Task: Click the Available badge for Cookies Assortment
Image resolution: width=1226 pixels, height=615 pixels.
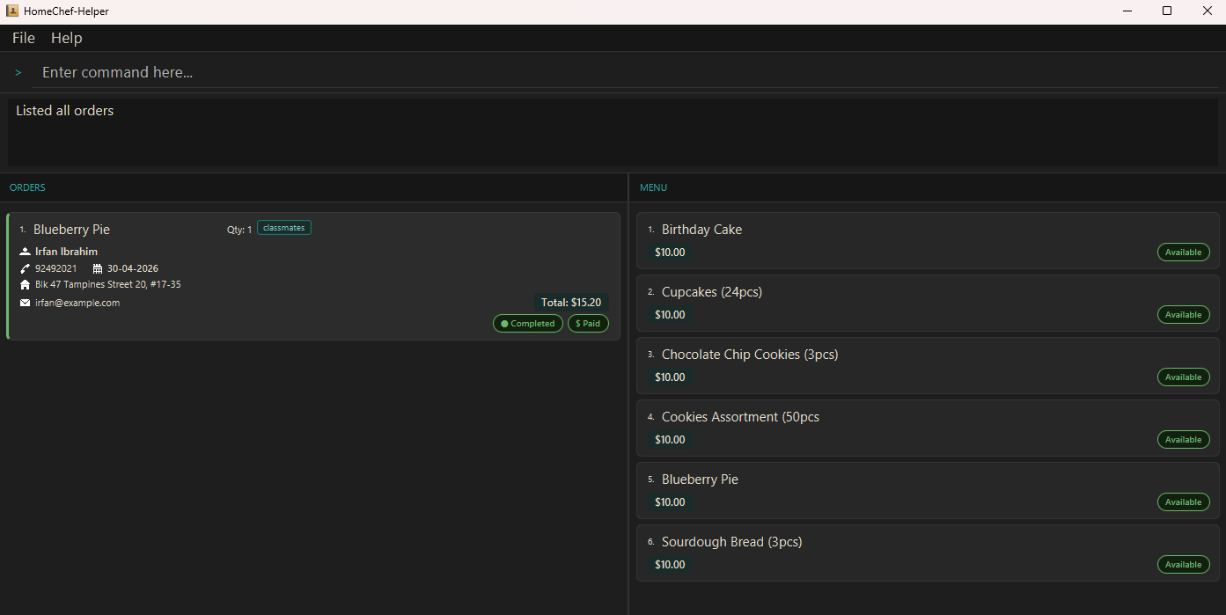Action: point(1183,439)
